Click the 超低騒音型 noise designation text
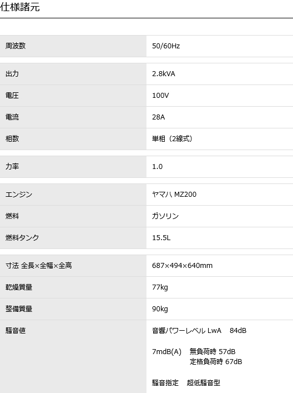This screenshot has width=293, height=393. coord(204,383)
